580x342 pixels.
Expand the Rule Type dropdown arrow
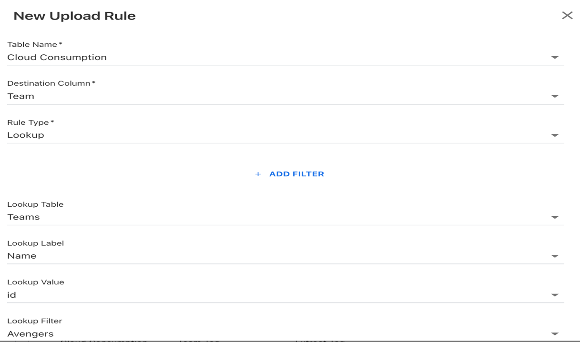[555, 135]
